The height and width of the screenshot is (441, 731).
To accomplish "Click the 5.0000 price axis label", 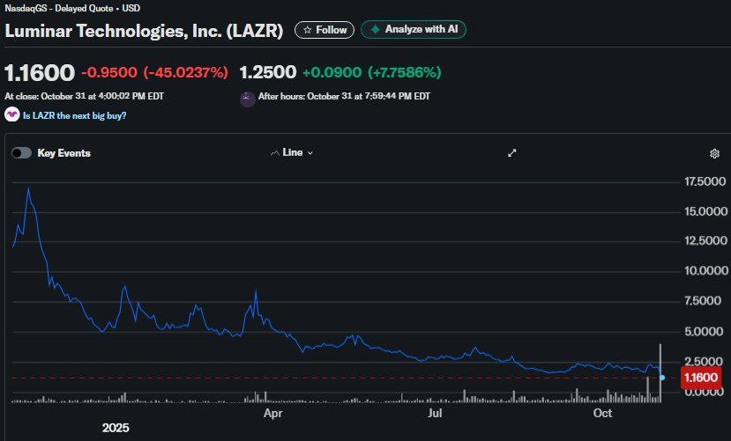I will (x=704, y=332).
